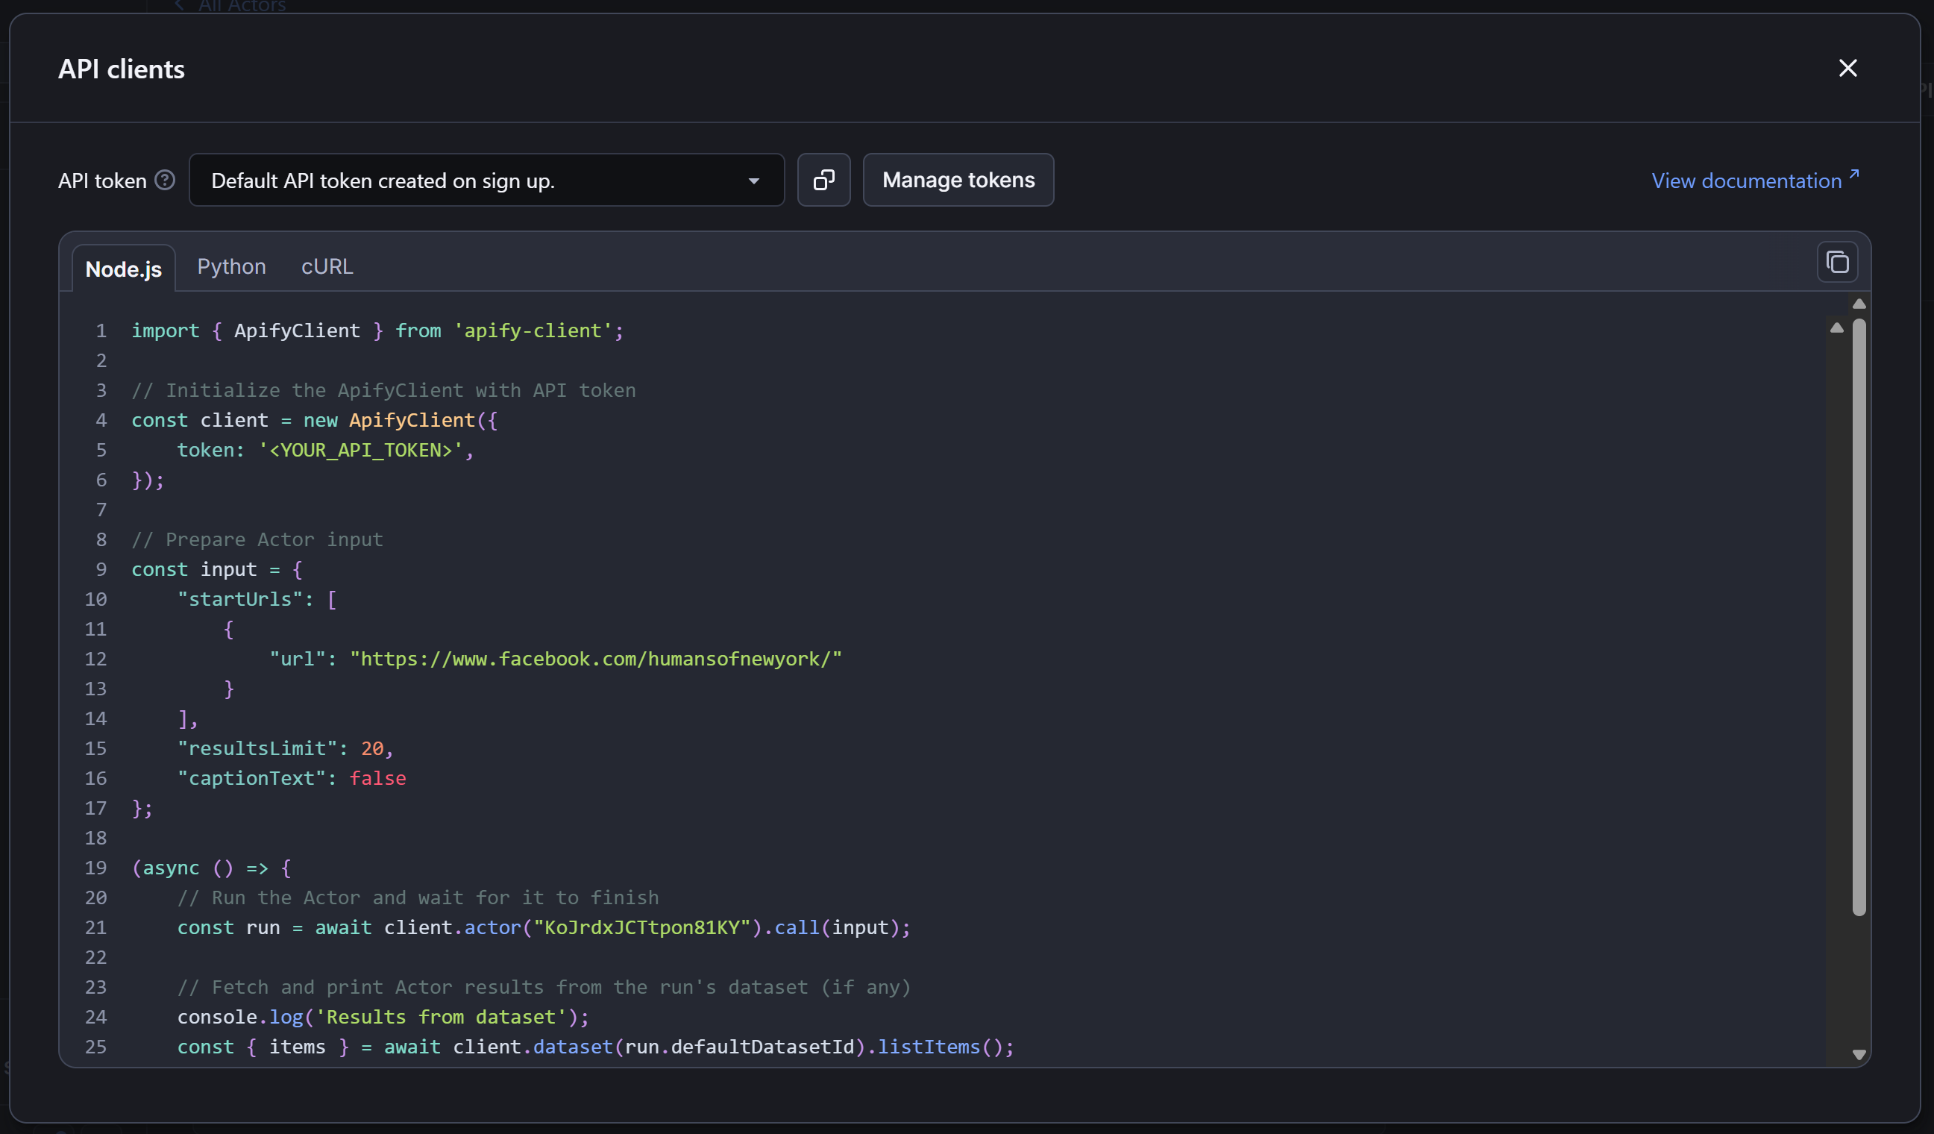Close the API clients dialog

[1848, 69]
